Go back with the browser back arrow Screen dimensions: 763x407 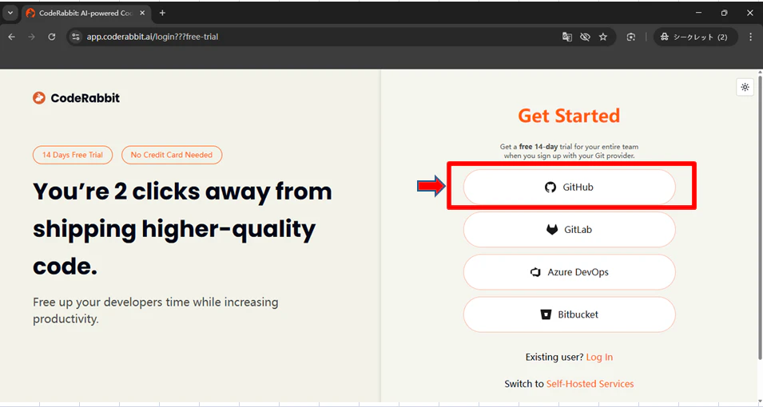(12, 37)
